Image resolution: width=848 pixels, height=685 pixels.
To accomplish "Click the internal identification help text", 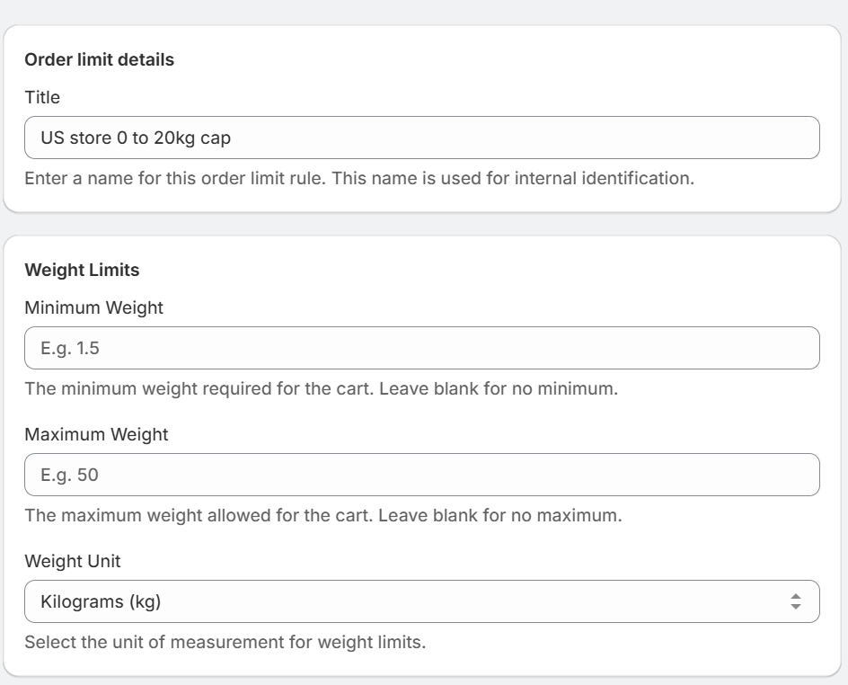I will tap(359, 178).
